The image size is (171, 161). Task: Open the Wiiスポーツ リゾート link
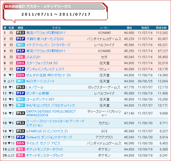[40, 81]
